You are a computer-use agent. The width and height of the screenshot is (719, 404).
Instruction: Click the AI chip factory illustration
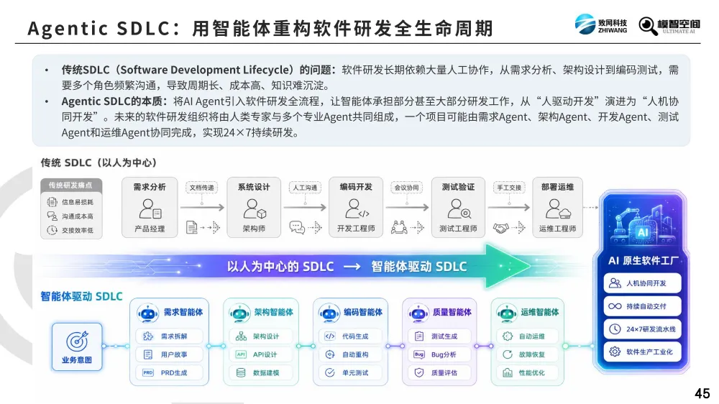tap(643, 225)
